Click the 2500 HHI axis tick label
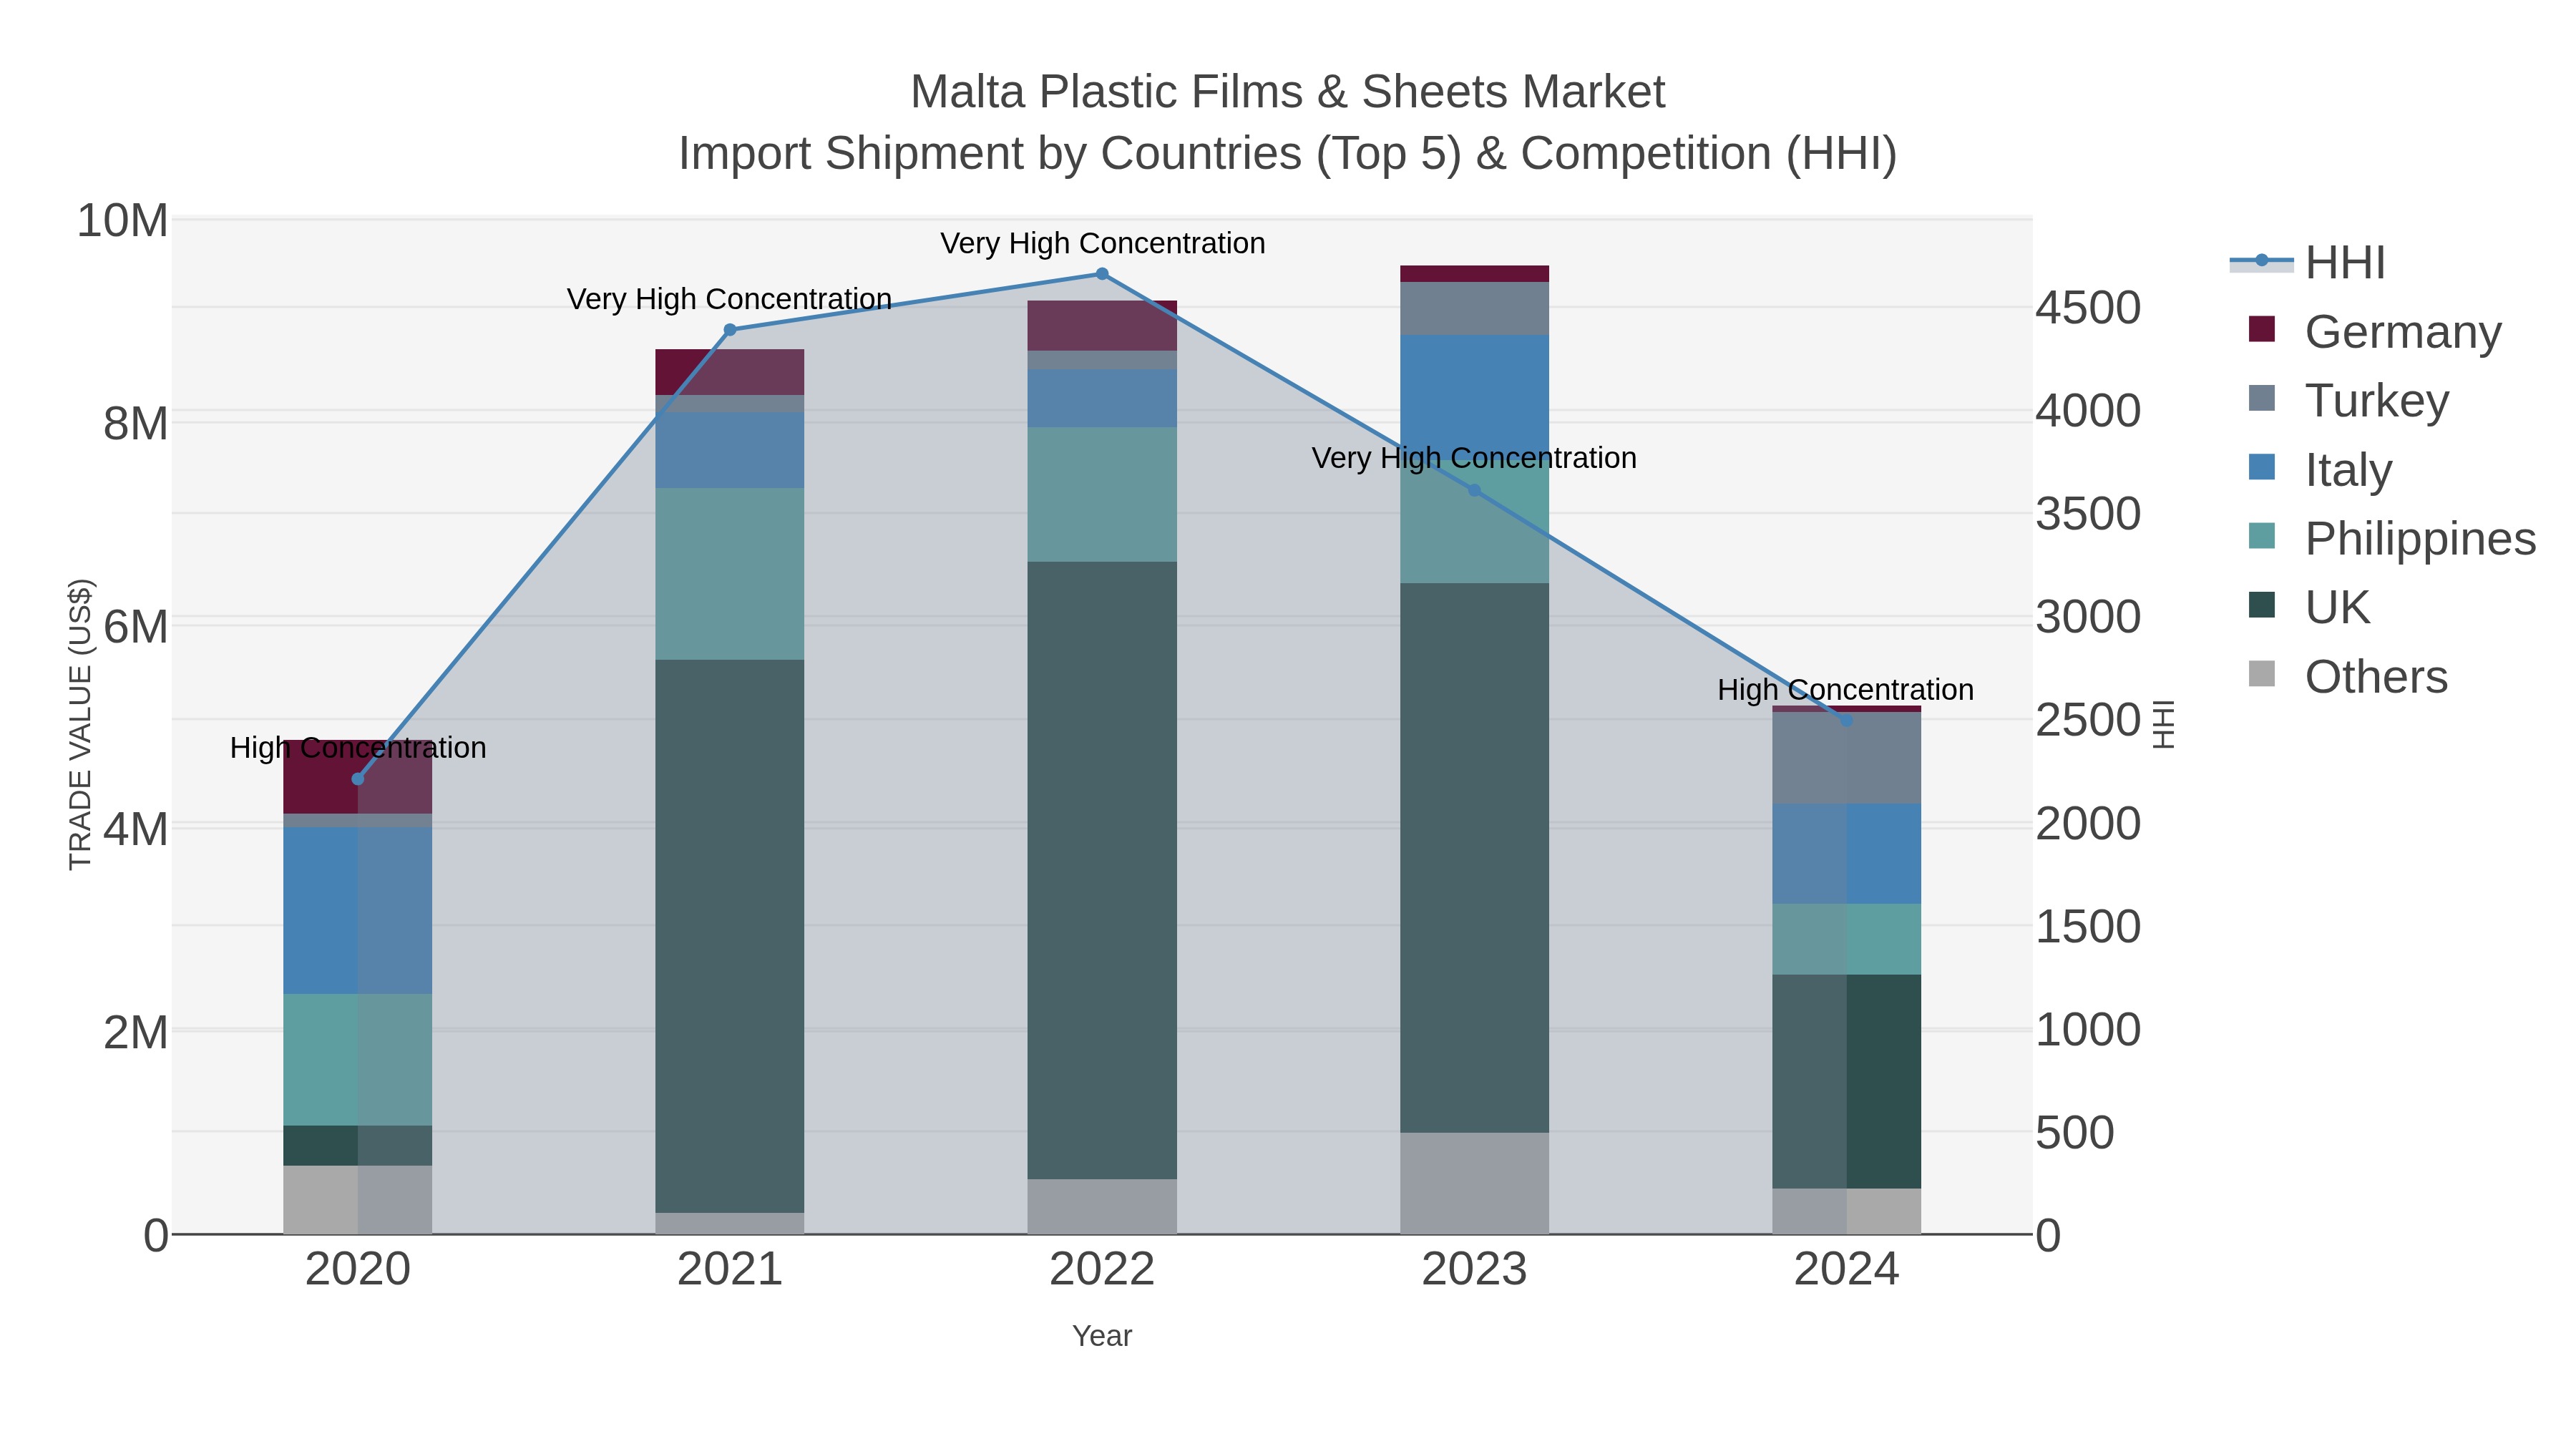The height and width of the screenshot is (1449, 2576). point(2089,720)
